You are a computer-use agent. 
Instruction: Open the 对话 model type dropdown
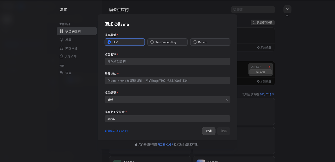click(x=167, y=100)
